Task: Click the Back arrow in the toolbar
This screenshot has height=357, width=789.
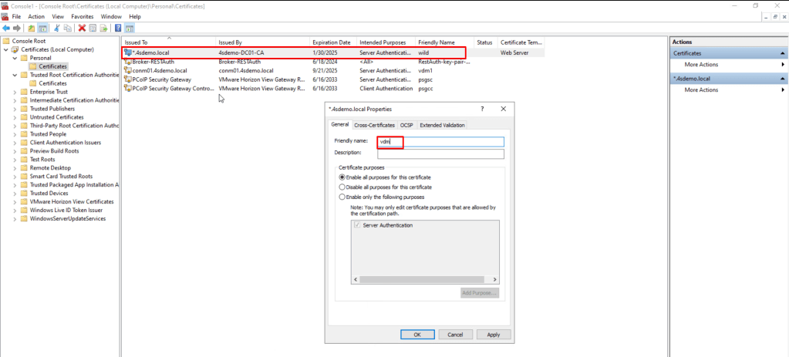Action: coord(6,28)
